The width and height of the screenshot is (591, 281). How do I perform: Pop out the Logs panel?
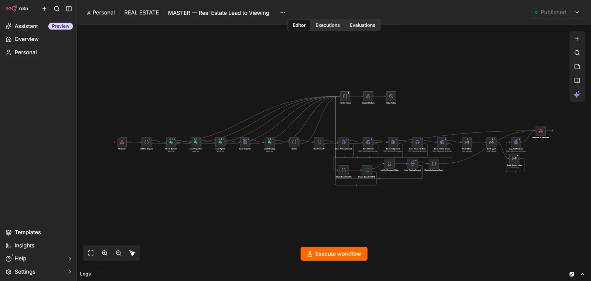(572, 274)
